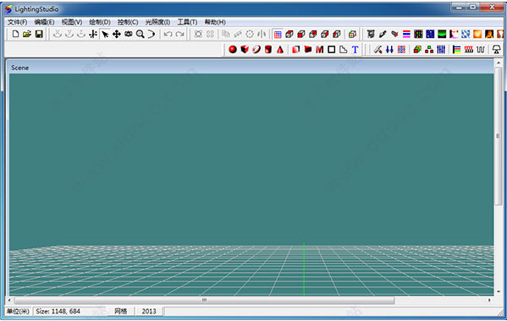Select the arrow pointer tool
The height and width of the screenshot is (321, 507).
(105, 34)
